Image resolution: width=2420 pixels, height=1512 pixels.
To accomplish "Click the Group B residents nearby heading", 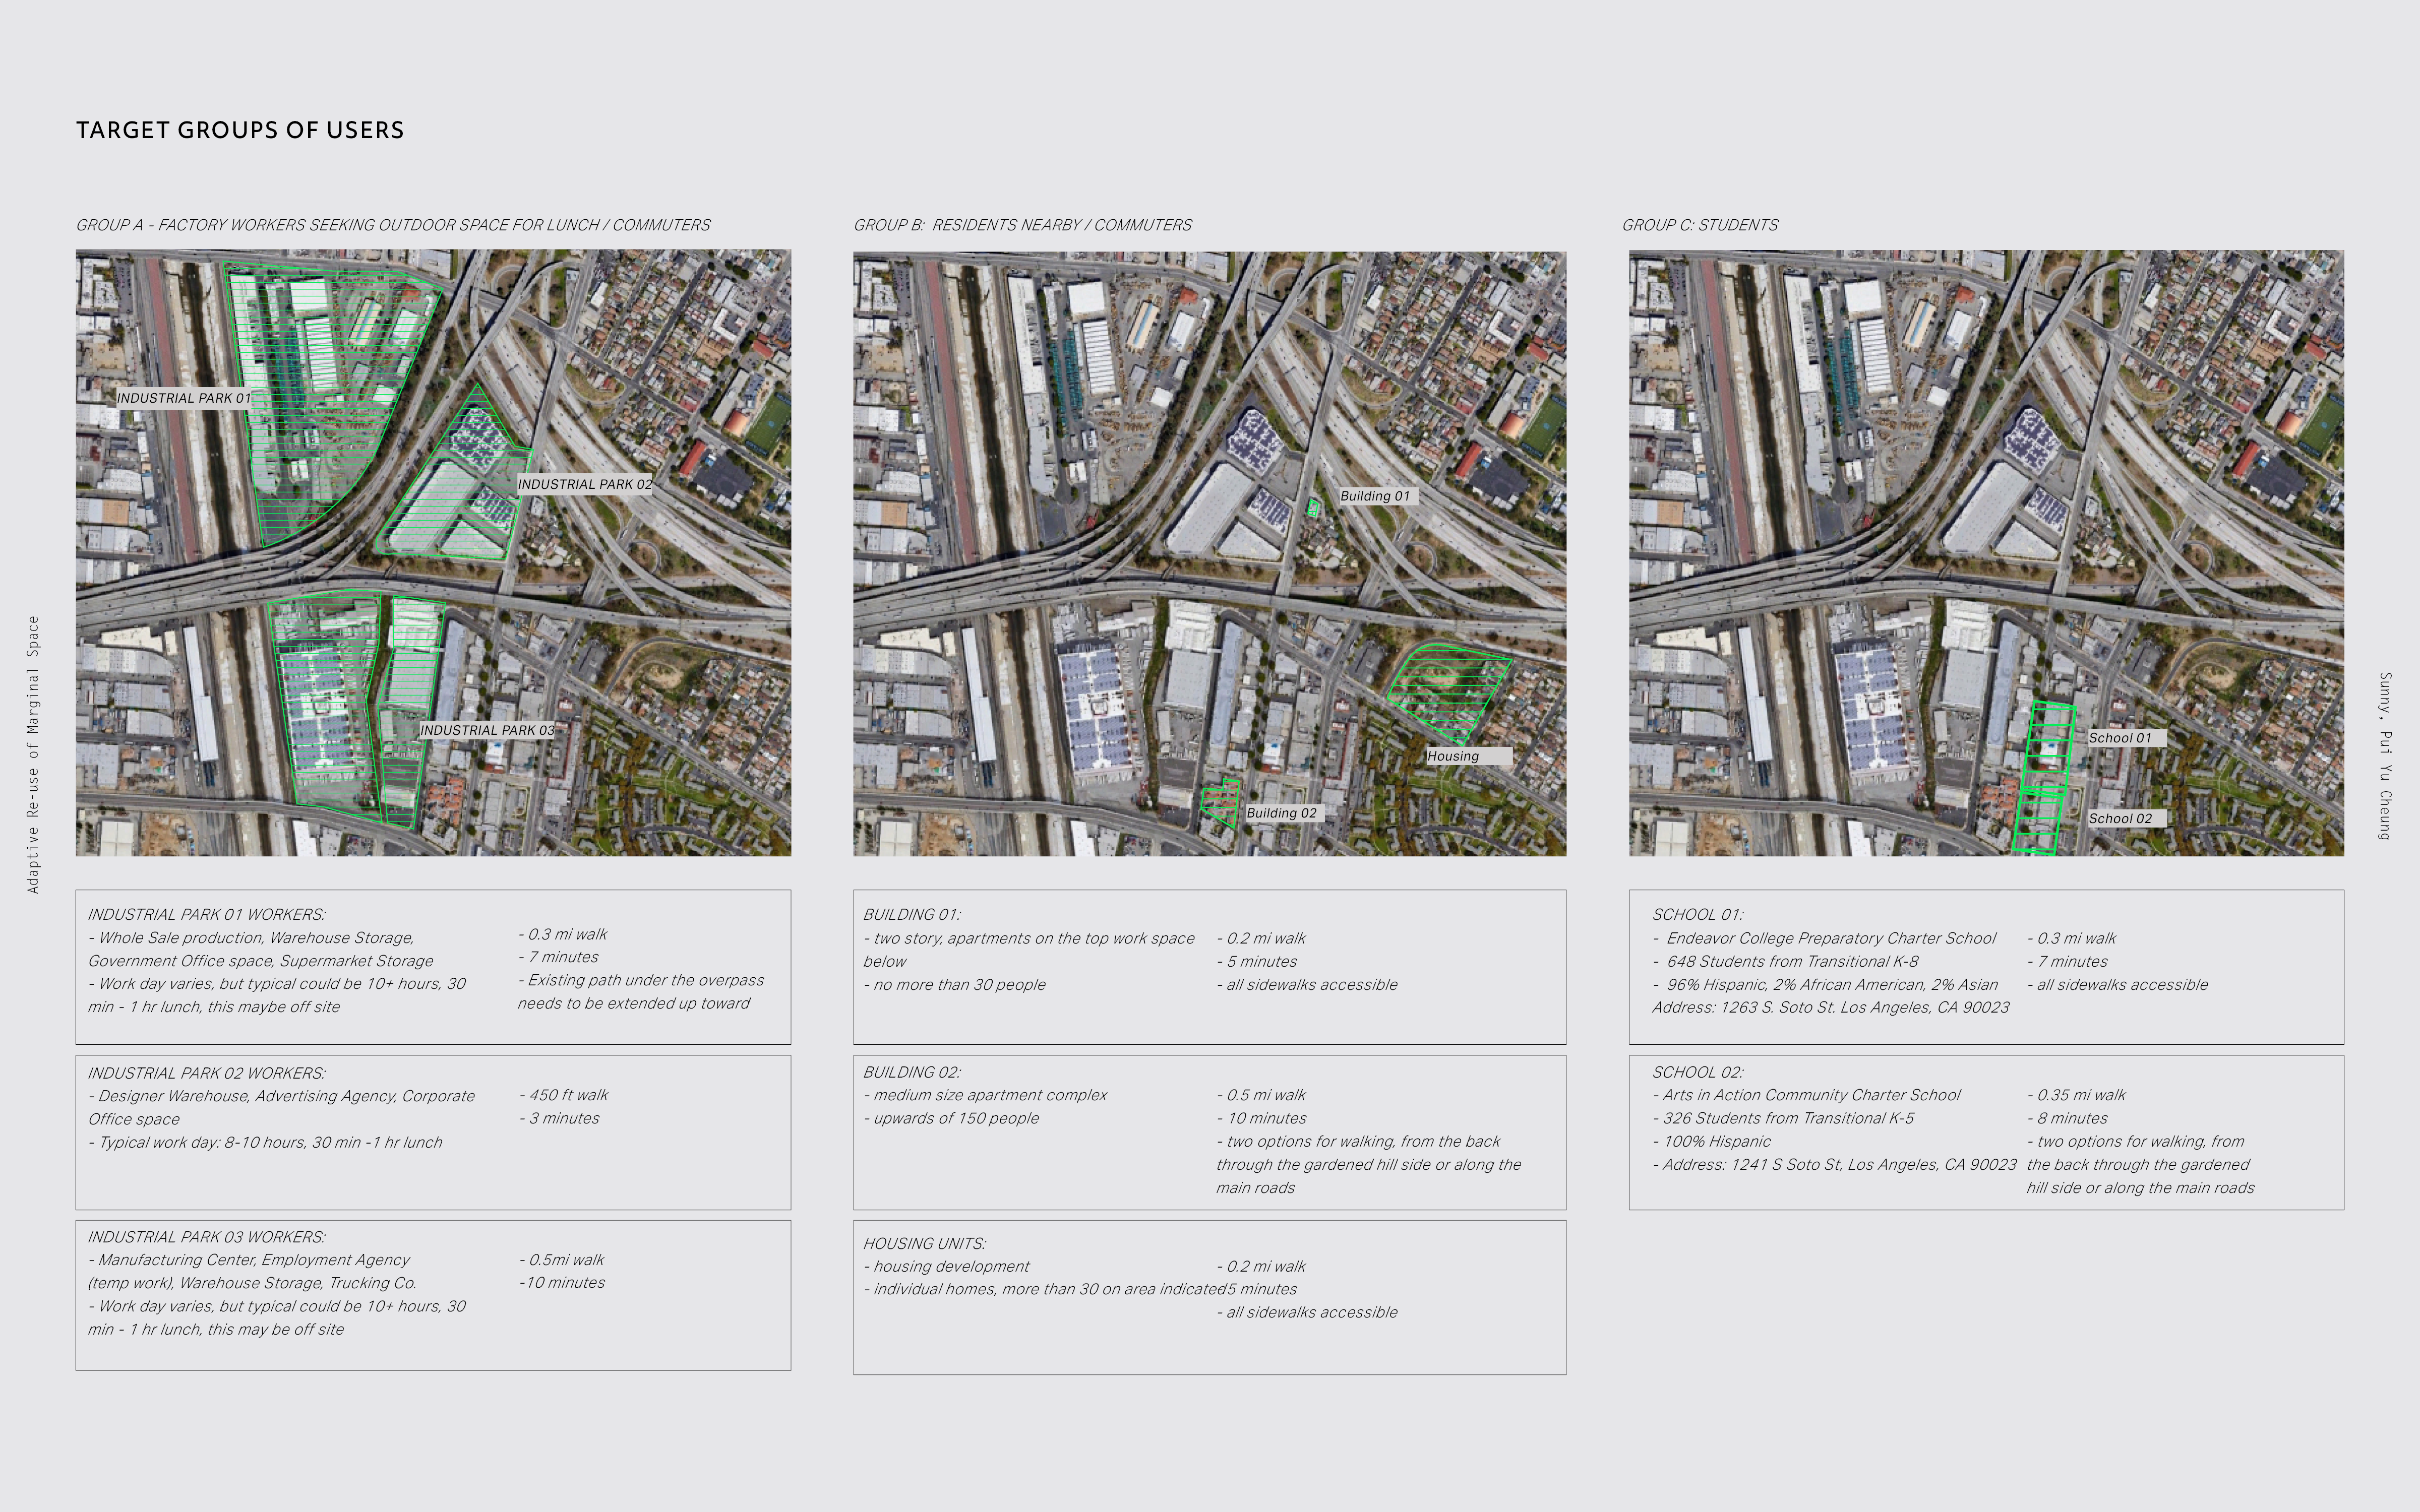I will coord(1022,225).
